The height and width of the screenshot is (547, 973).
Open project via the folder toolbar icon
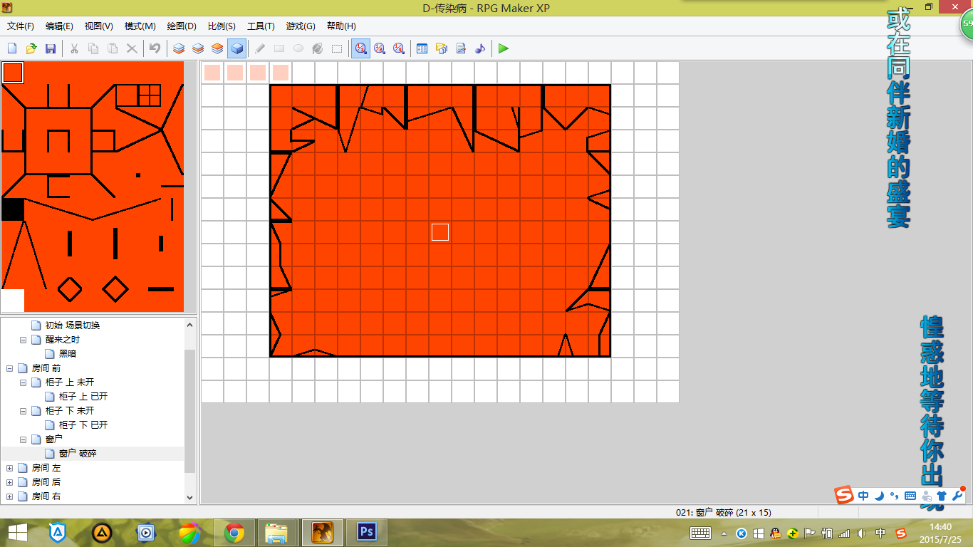pyautogui.click(x=31, y=48)
